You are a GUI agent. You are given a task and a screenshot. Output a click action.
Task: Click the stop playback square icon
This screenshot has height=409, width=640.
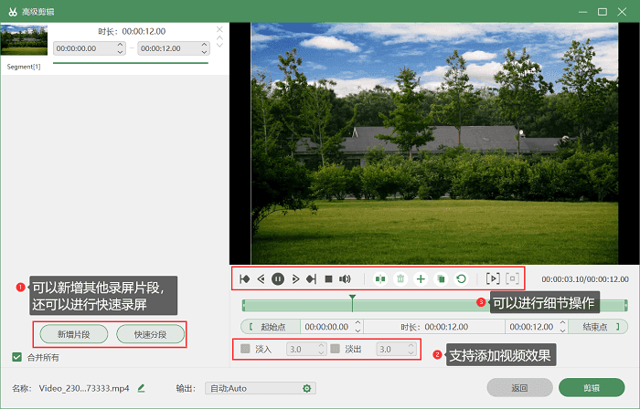click(x=328, y=278)
